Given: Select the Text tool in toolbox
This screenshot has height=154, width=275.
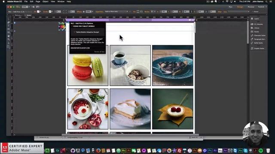Looking at the screenshot, I should click(9, 26).
